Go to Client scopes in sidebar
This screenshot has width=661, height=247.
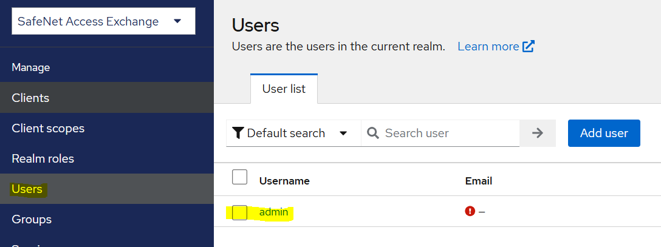[48, 128]
